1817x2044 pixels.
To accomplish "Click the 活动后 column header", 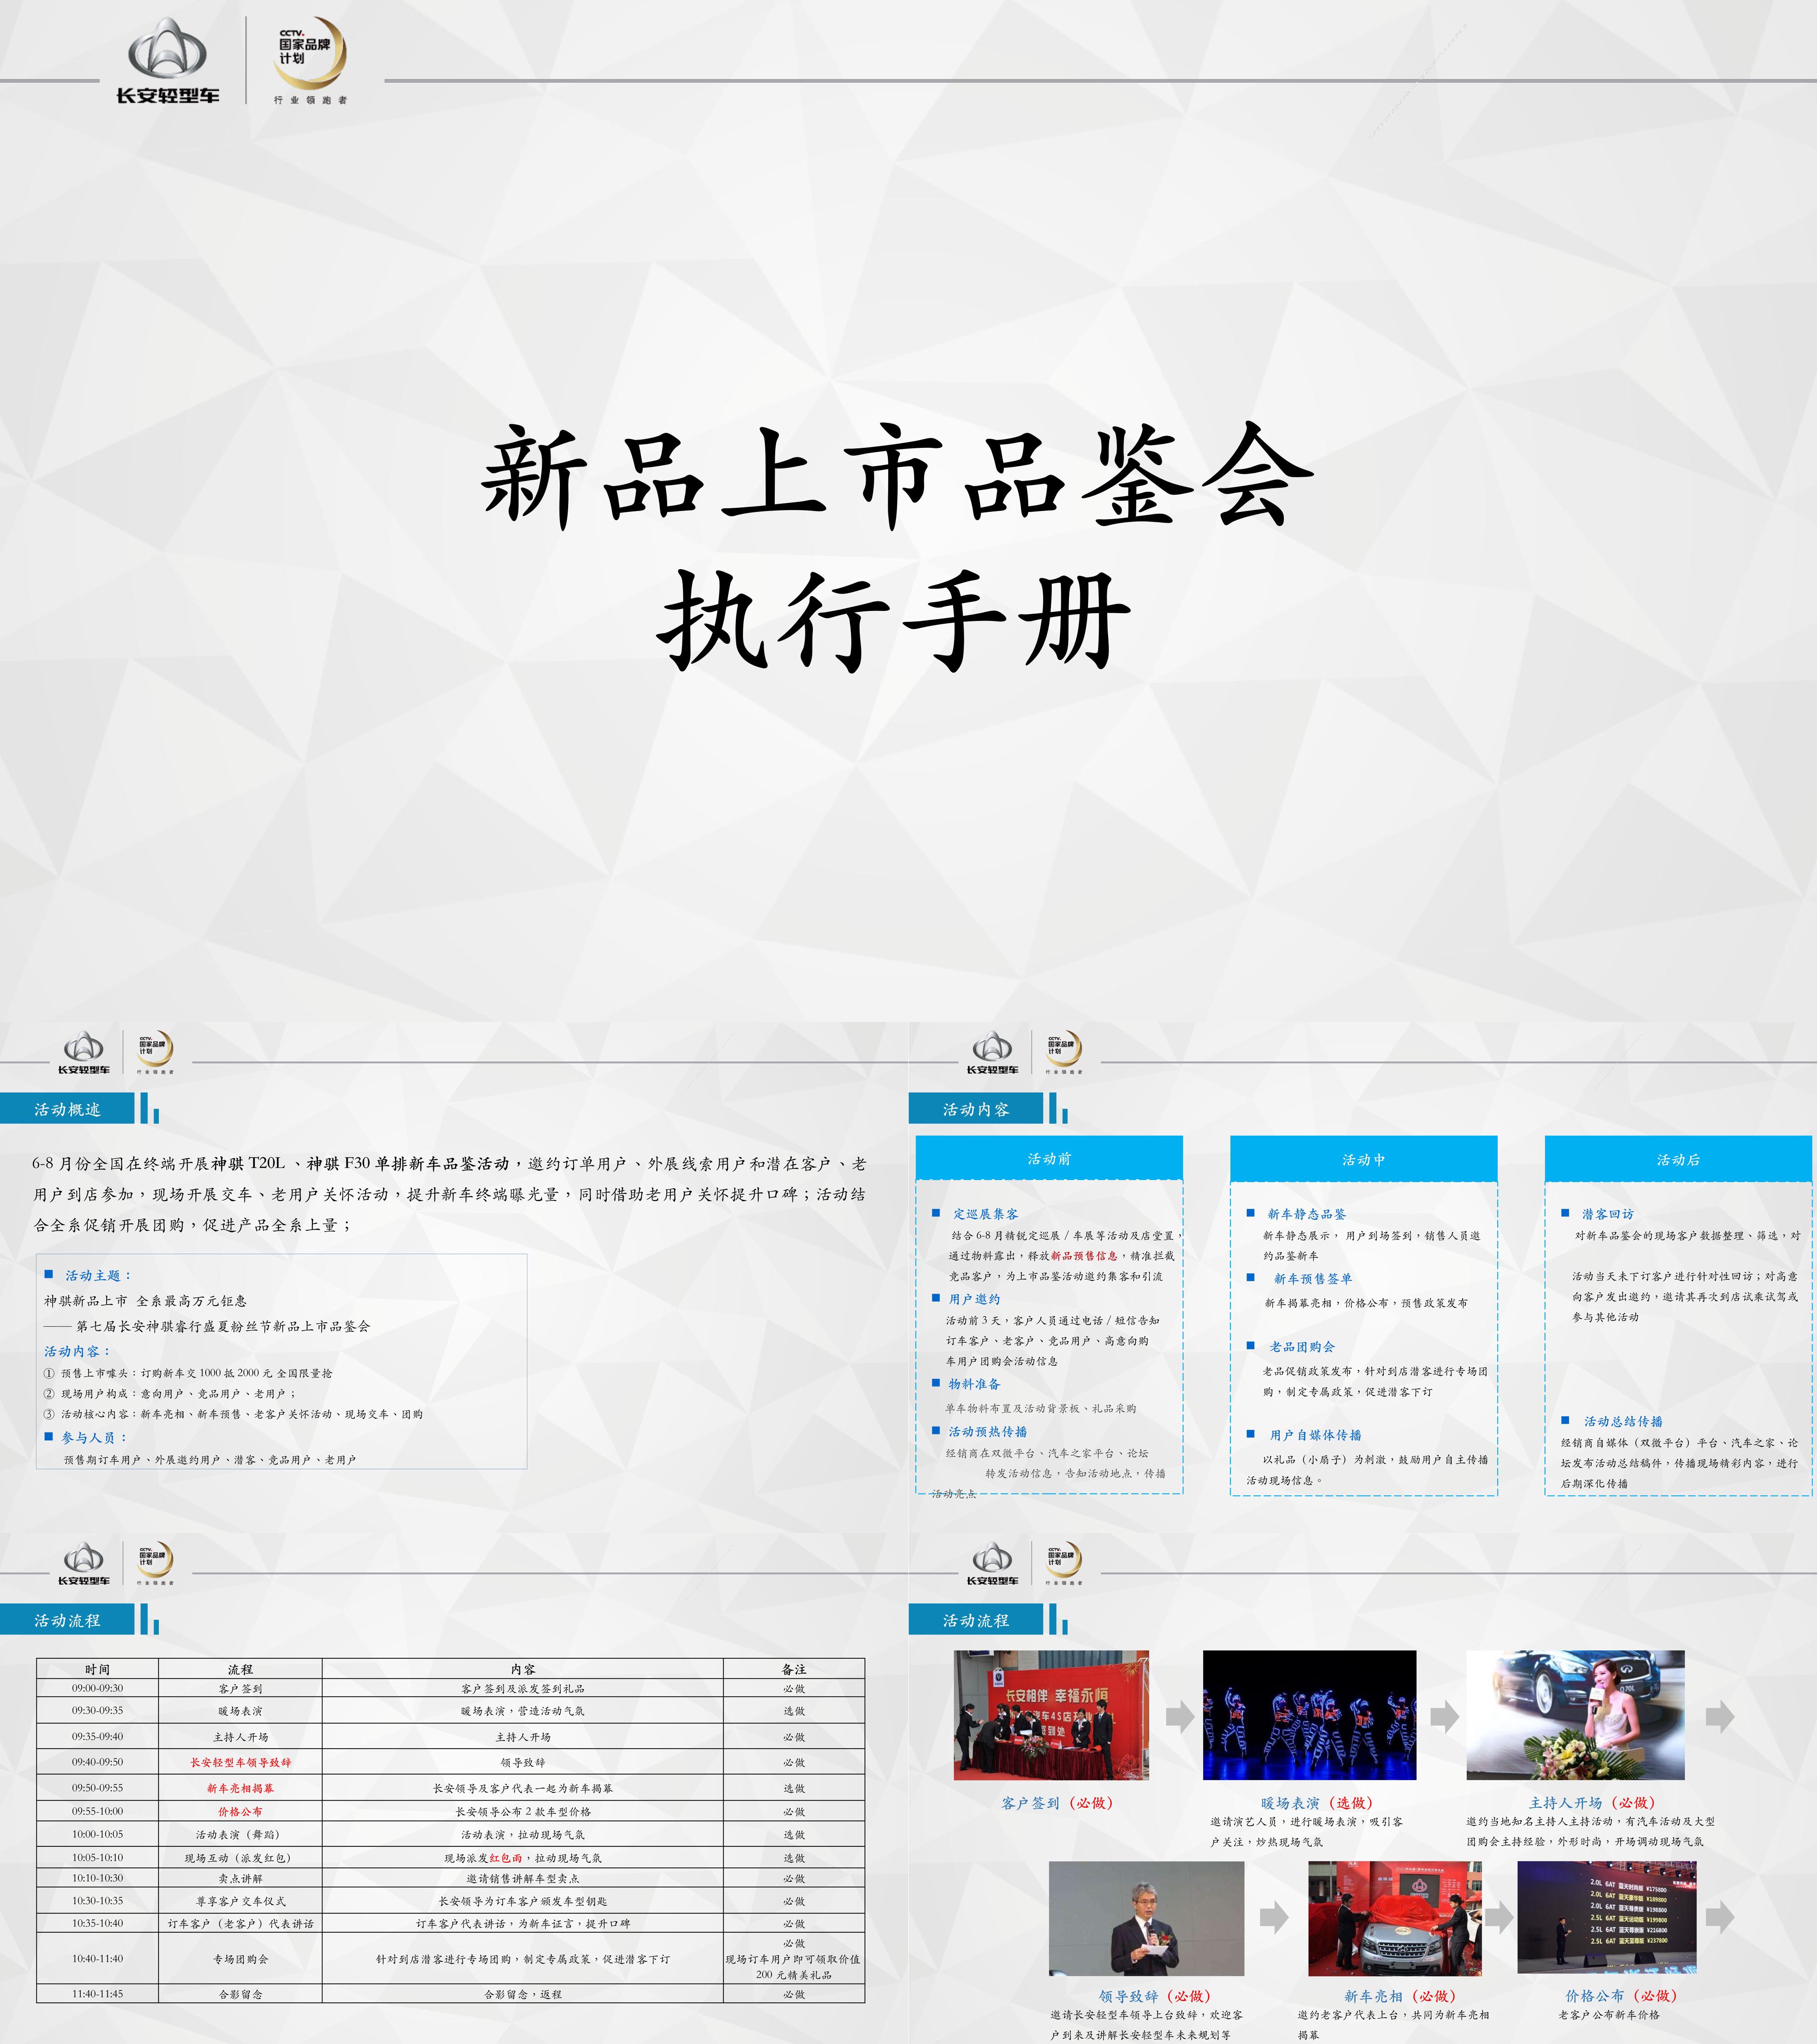I will click(x=1678, y=1159).
